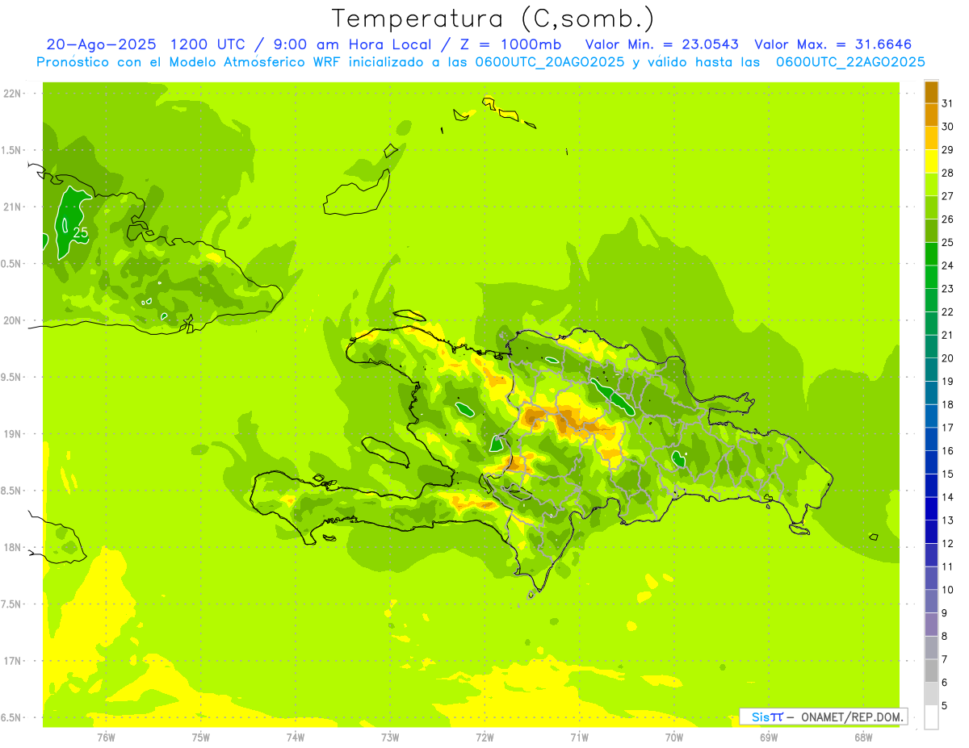969x748 pixels.
Task: Select the "Valor Min. = 23.0543" text
Action: coord(662,44)
